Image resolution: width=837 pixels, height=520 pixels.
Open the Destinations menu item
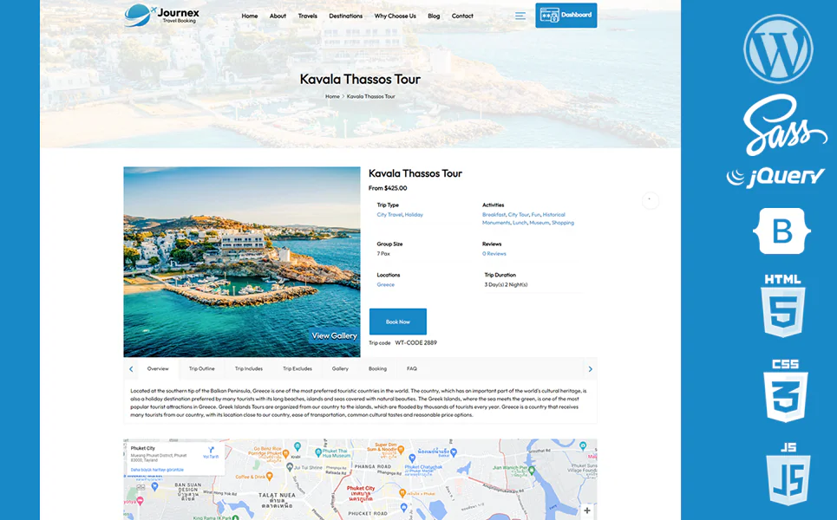pyautogui.click(x=345, y=16)
